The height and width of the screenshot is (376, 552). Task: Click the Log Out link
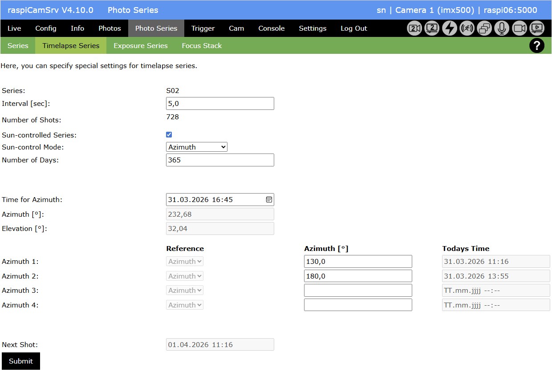point(354,28)
